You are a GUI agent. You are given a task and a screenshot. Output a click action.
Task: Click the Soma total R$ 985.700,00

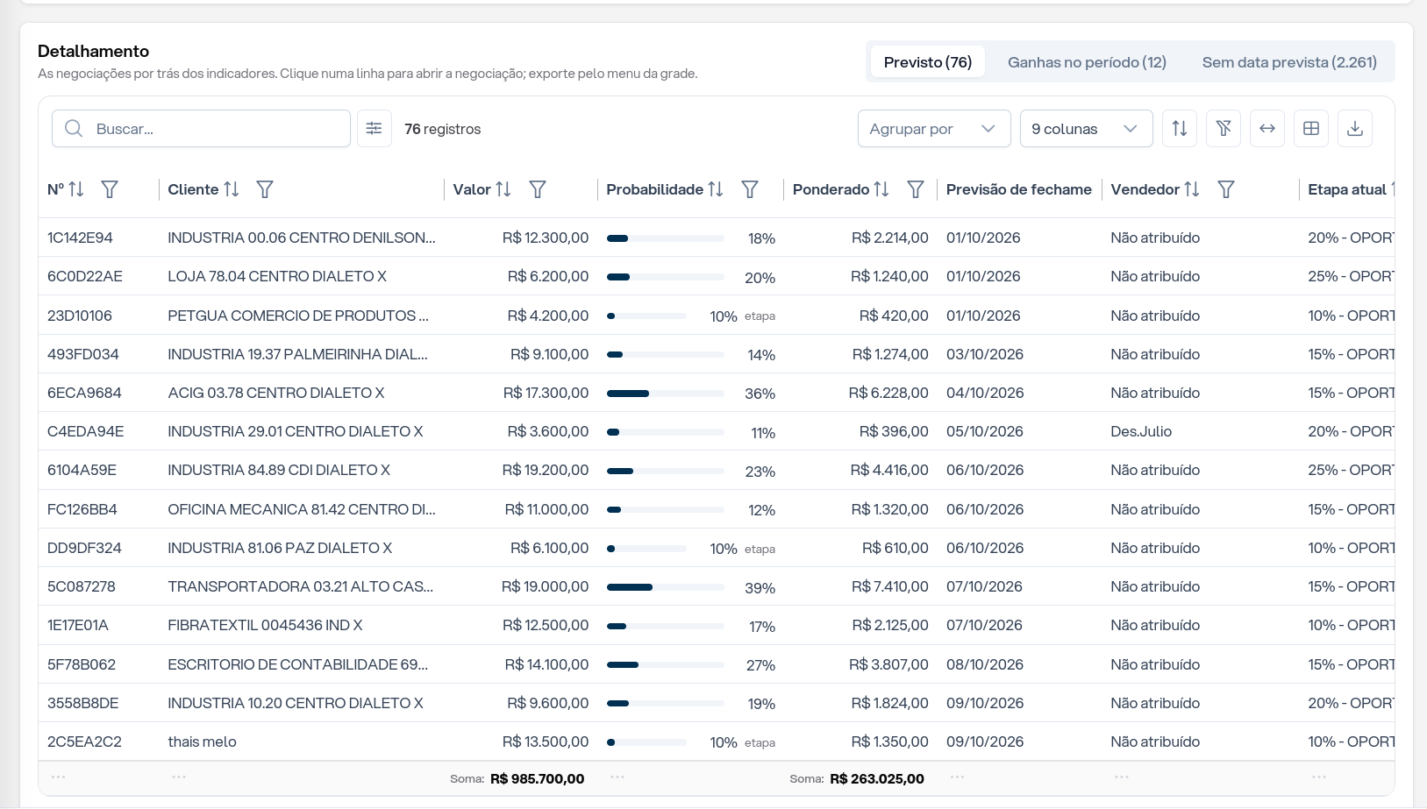(x=537, y=778)
